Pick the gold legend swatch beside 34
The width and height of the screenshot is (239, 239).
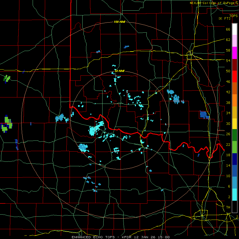pyautogui.click(x=234, y=112)
